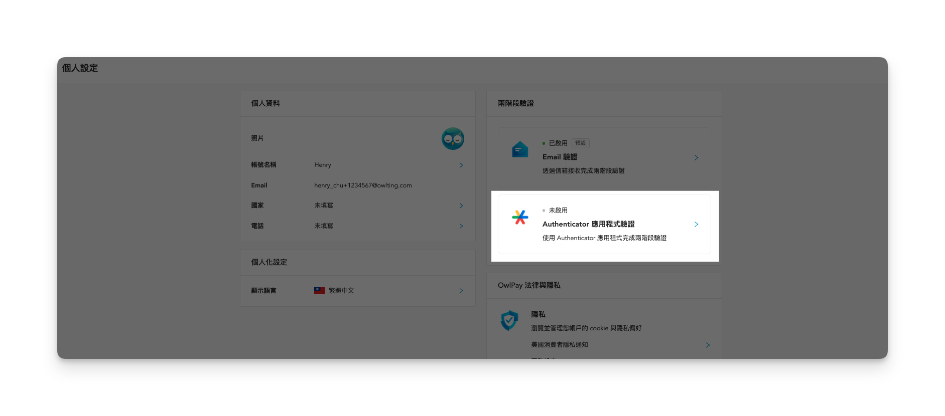Image resolution: width=945 pixels, height=416 pixels.
Task: Click the Email verification envelope icon
Action: coord(520,149)
